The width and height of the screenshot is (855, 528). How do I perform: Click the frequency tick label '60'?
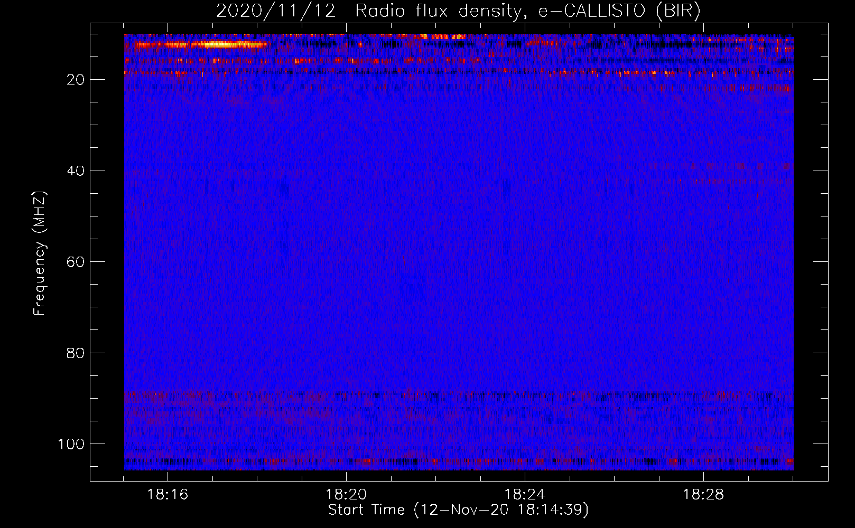coord(76,262)
